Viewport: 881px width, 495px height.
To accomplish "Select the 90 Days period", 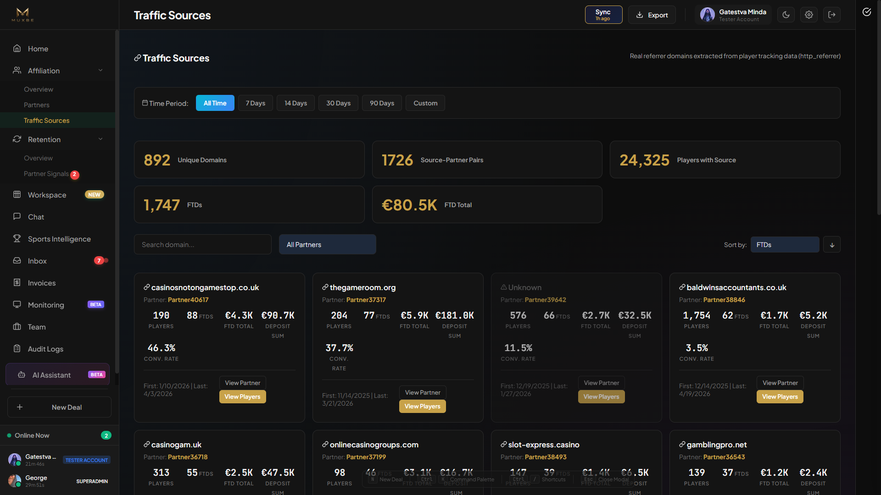I will 382,103.
